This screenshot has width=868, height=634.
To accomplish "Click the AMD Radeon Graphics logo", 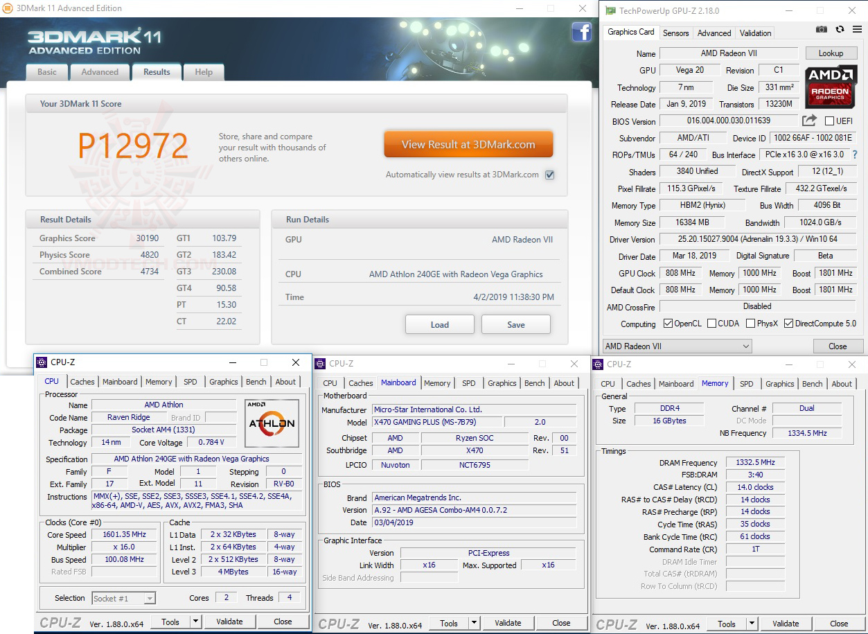I will pyautogui.click(x=830, y=87).
